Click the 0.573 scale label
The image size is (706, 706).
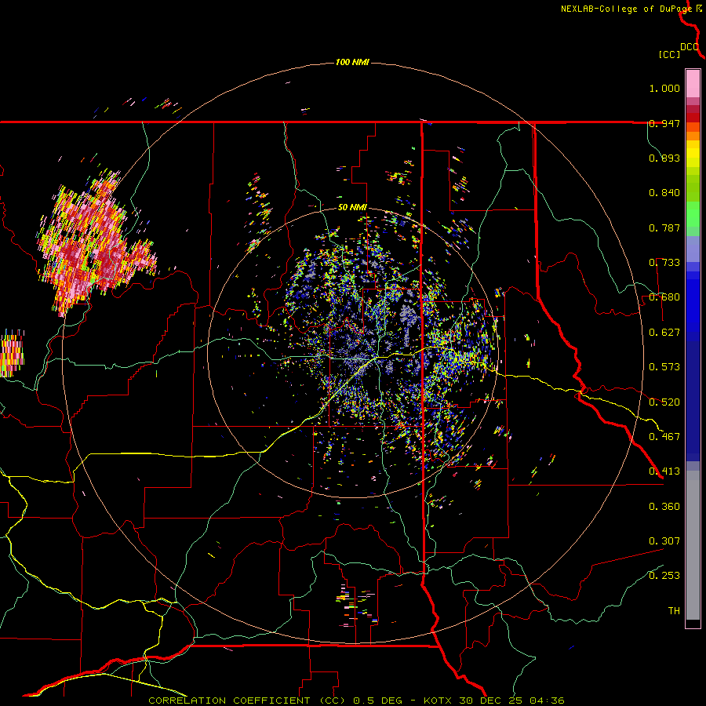click(x=664, y=367)
